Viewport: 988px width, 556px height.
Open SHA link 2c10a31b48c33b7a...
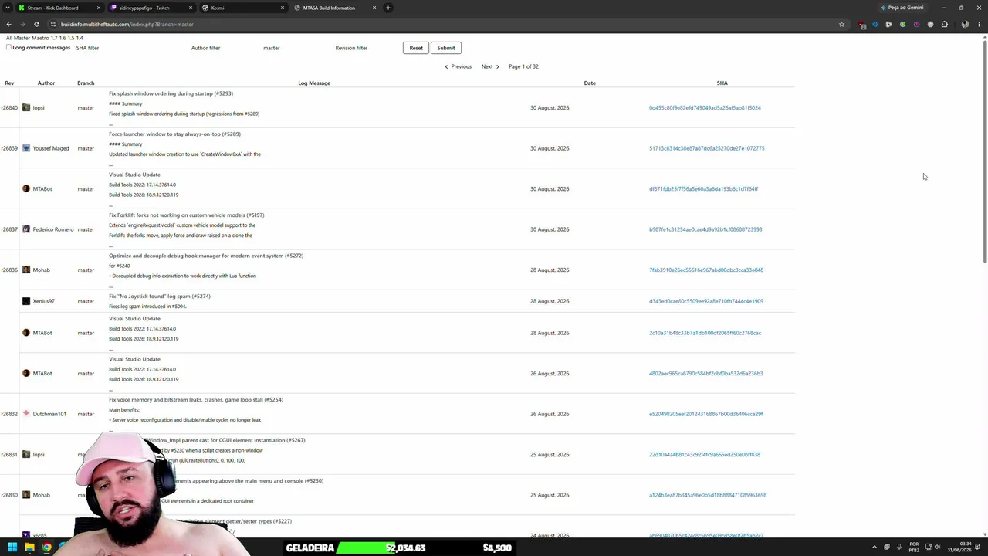click(705, 333)
